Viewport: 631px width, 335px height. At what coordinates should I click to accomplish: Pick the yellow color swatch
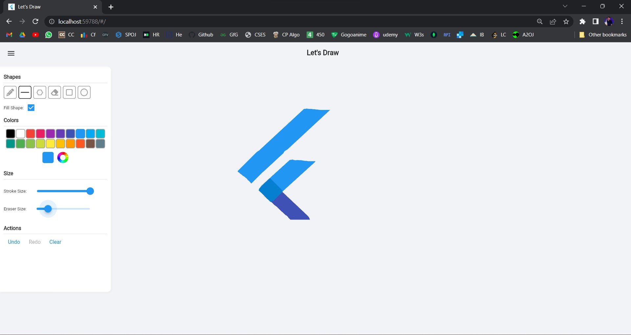click(50, 144)
